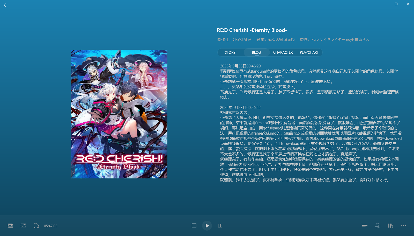Minimize the application window
This screenshot has width=414, height=236.
[x=384, y=4]
